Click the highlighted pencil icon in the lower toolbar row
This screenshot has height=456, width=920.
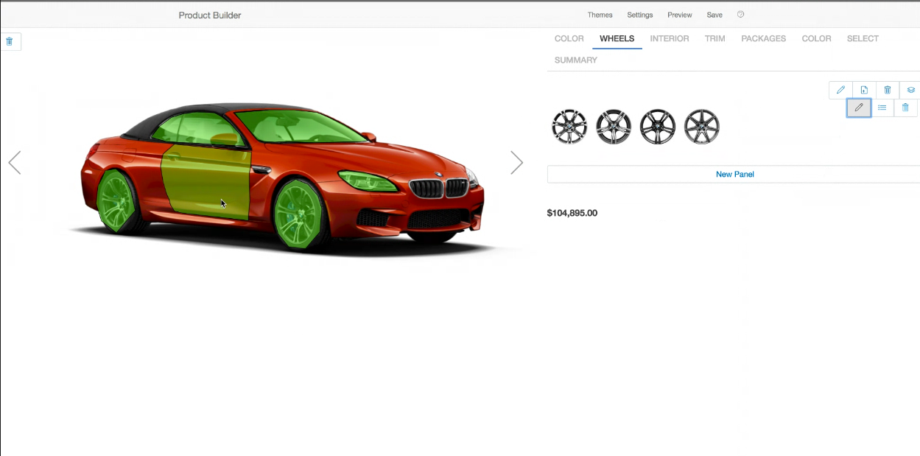click(x=858, y=108)
